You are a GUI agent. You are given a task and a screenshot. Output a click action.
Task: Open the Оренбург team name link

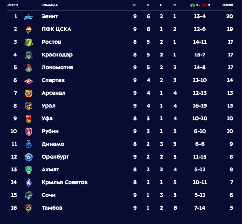coord(55,157)
